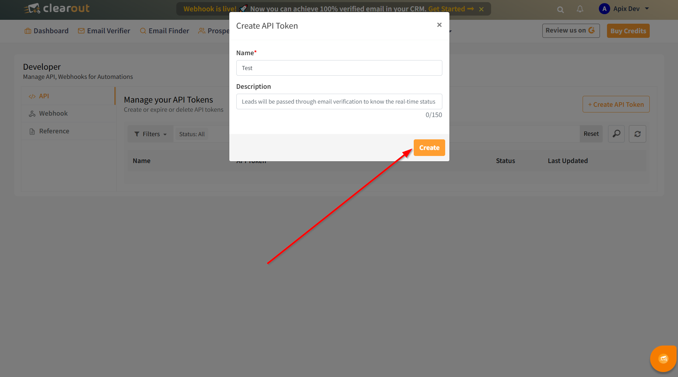678x377 pixels.
Task: Follow the Get Started link in the banner
Action: coord(447,9)
